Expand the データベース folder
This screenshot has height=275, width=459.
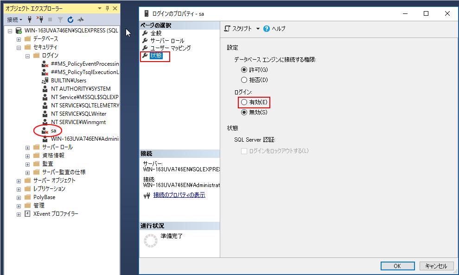[x=19, y=39]
